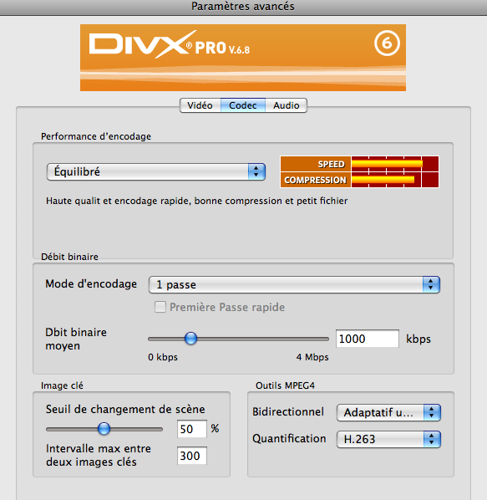Open the Bidirectionnel Adaptatif dropdown
This screenshot has width=487, height=500.
[x=388, y=413]
